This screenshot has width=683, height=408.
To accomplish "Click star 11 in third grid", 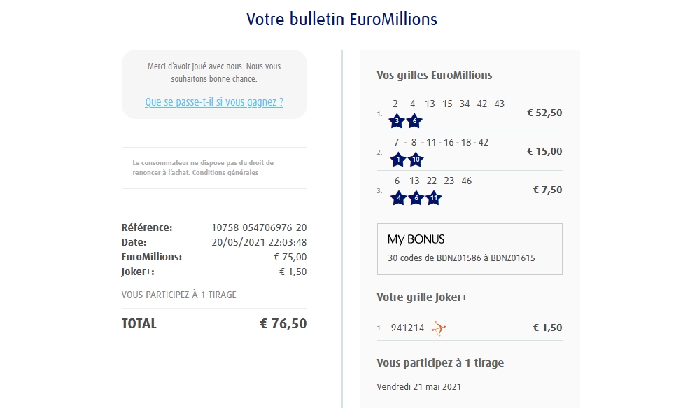I will (433, 198).
